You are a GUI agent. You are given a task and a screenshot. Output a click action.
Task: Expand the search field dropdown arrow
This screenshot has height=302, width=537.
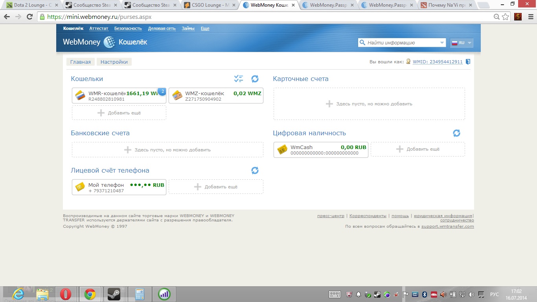[x=442, y=42]
